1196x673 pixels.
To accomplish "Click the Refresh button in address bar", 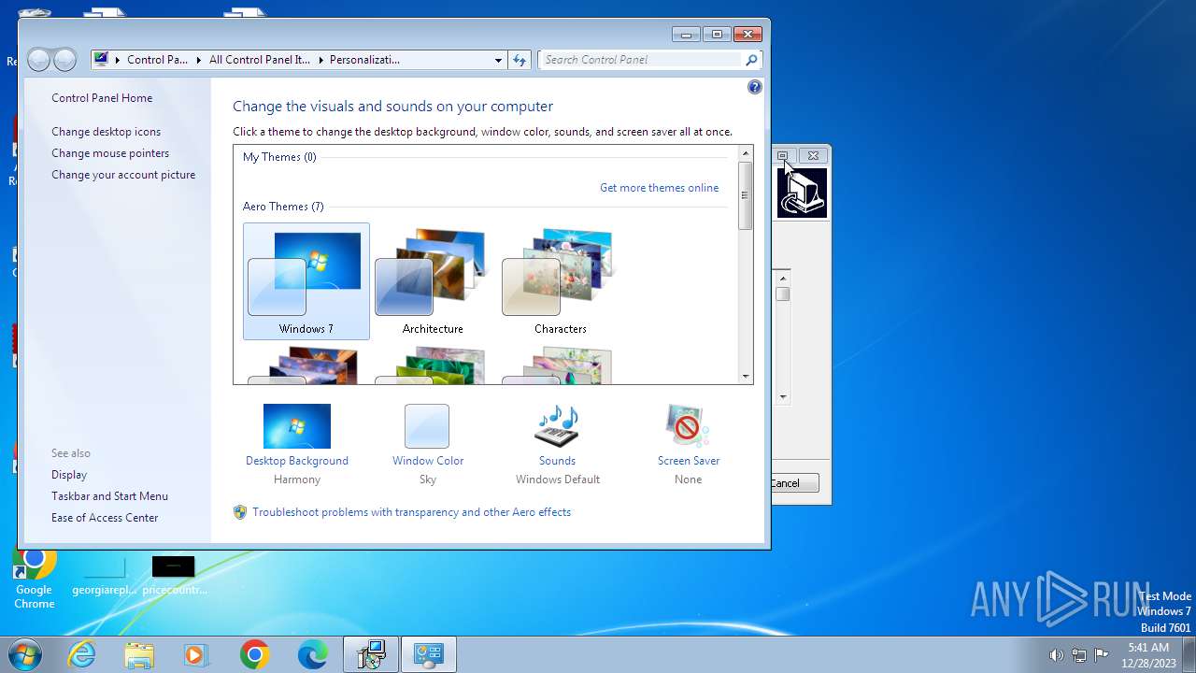I will [520, 60].
